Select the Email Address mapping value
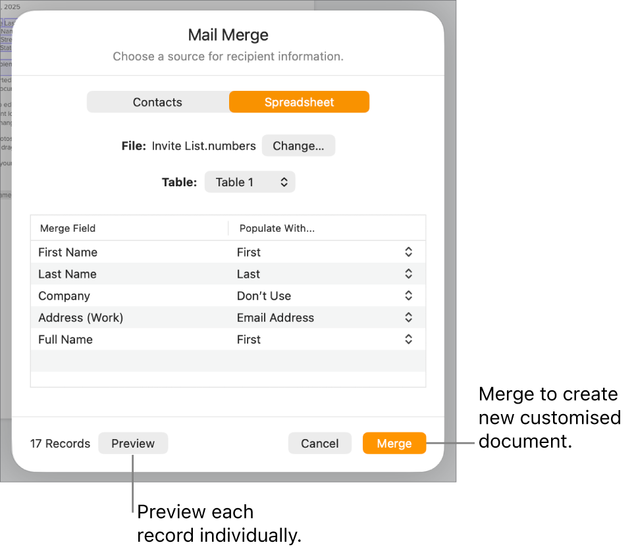Screen dimensions: 634x549 pyautogui.click(x=276, y=317)
